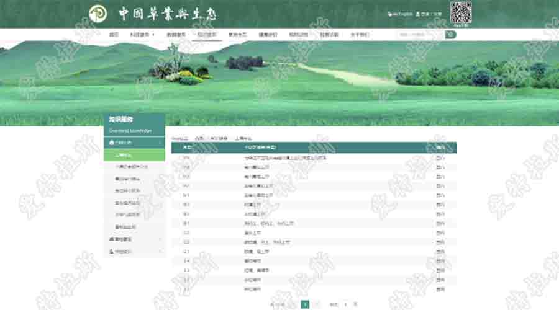Image resolution: width=559 pixels, height=310 pixels.
Task: Click the home link in the breadcrumb
Action: (x=199, y=138)
